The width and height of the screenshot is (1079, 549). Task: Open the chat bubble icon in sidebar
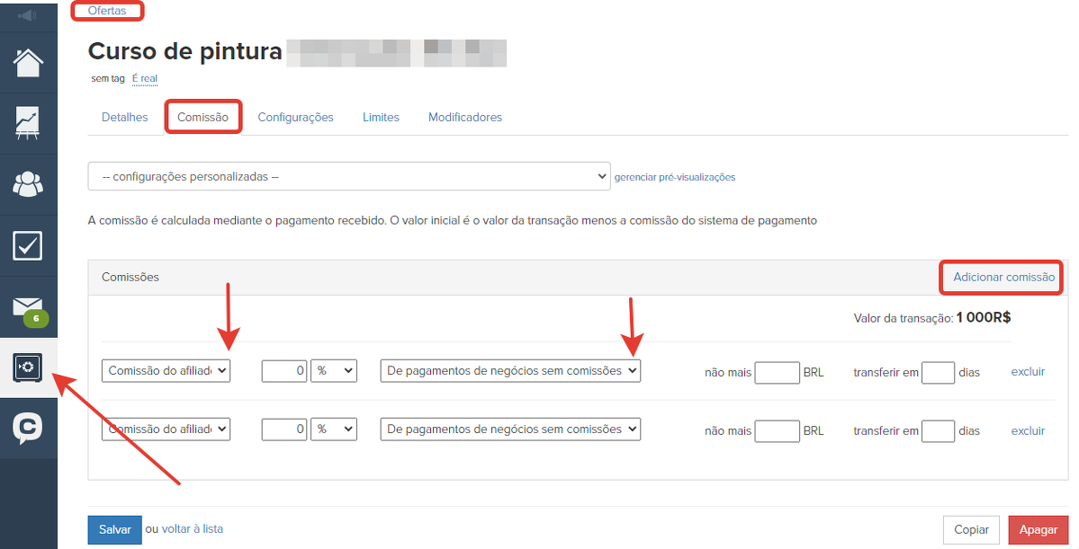point(28,429)
